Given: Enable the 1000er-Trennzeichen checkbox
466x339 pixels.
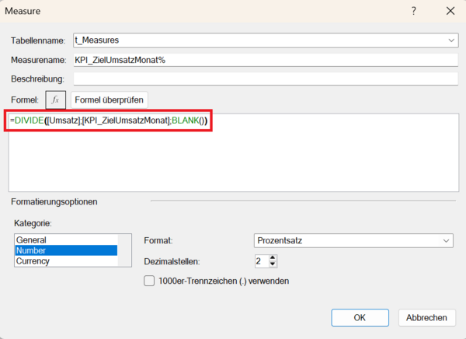Looking at the screenshot, I should click(x=150, y=281).
